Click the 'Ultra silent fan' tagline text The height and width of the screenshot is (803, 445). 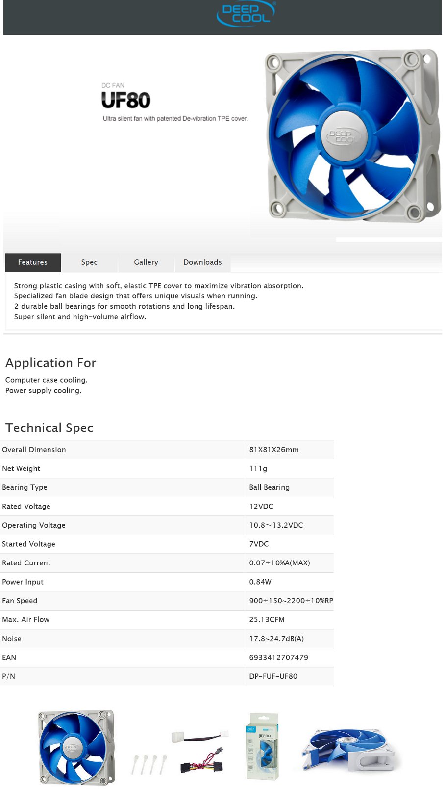tap(175, 119)
